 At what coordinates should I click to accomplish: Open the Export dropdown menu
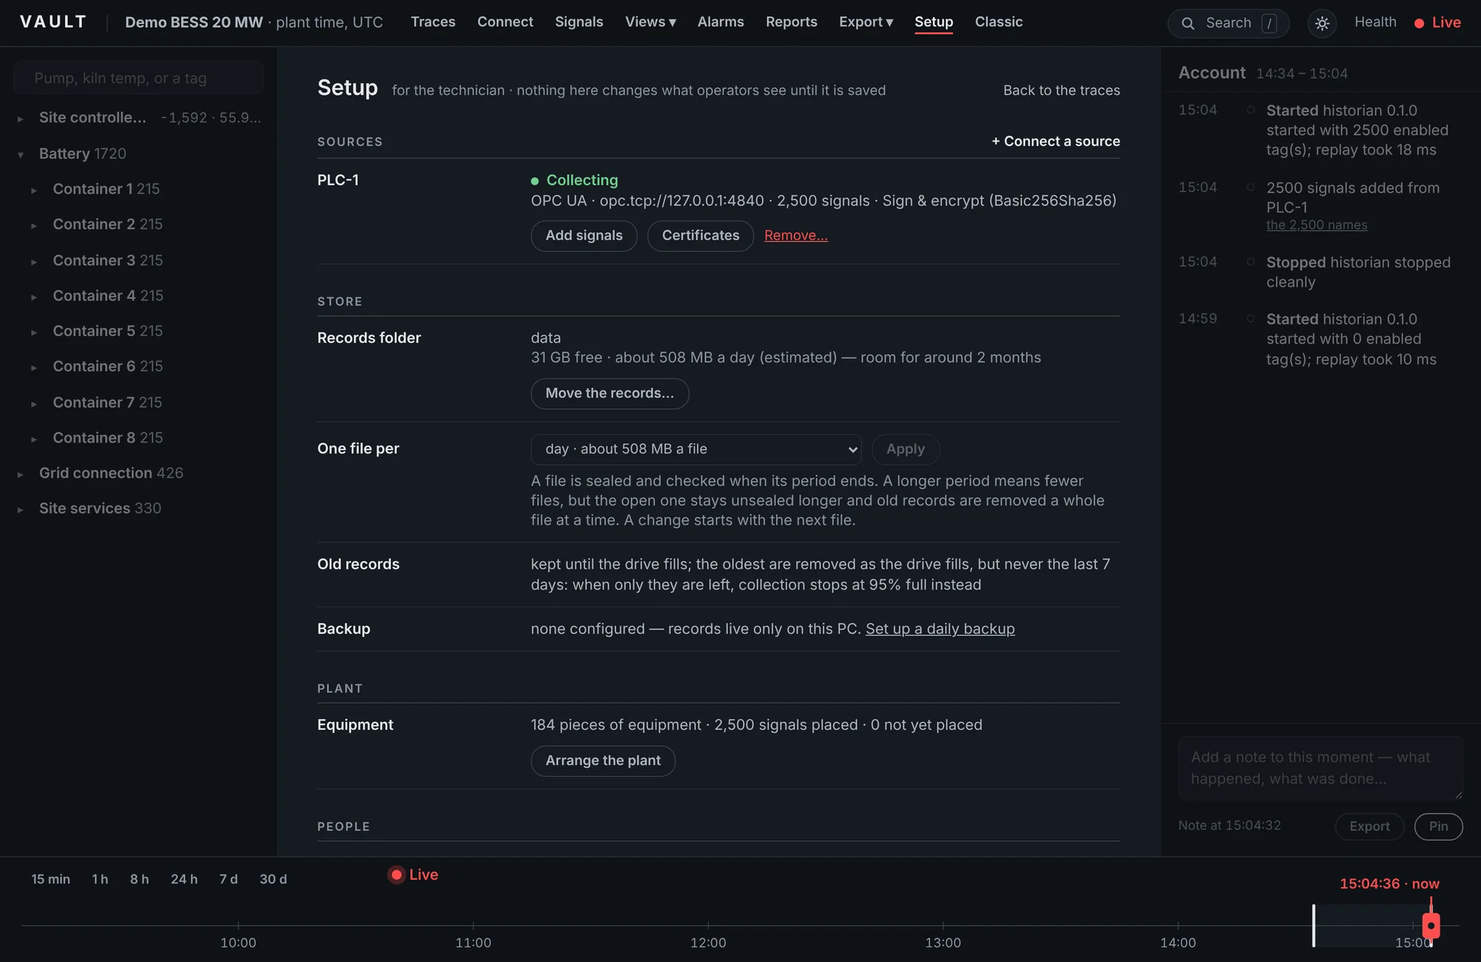click(866, 22)
